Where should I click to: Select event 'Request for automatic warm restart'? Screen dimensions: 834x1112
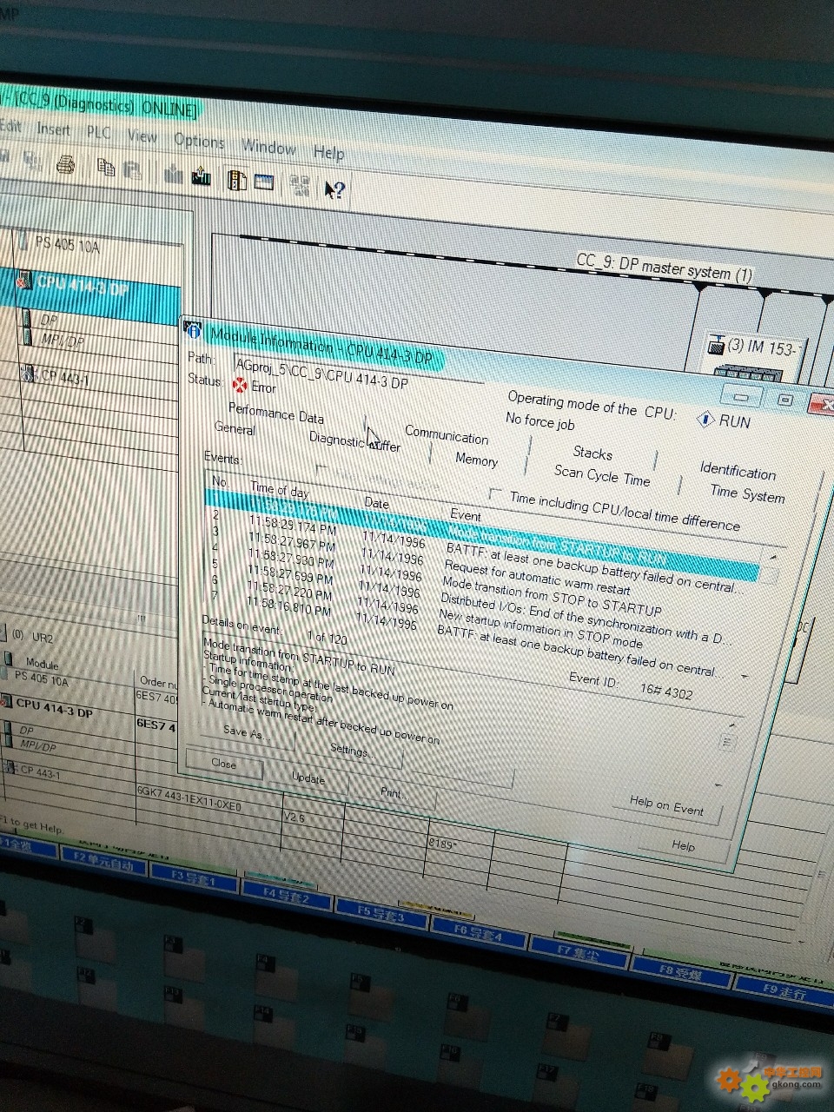coord(537,579)
